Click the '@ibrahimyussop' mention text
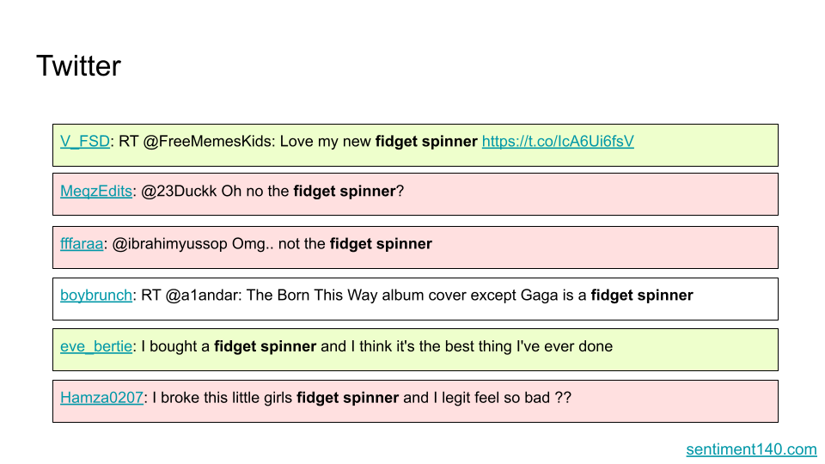 coord(170,244)
